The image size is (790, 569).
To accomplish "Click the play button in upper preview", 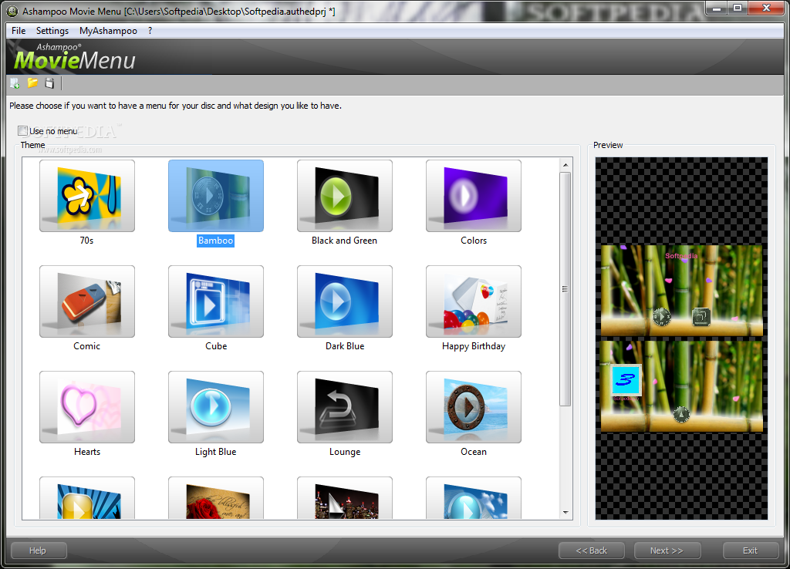I will [x=661, y=317].
